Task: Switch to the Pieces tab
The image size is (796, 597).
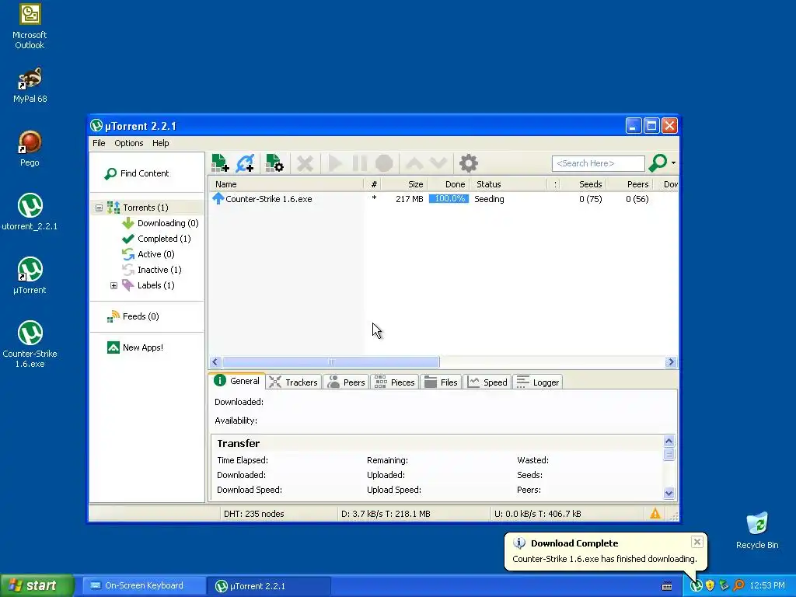Action: 394,382
